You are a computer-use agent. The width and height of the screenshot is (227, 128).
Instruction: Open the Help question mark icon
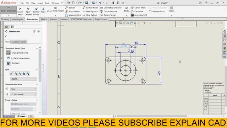[206, 3]
